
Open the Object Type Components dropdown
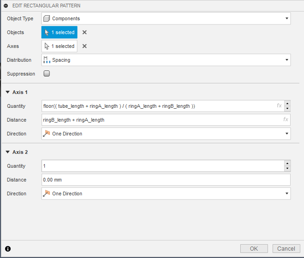pos(166,18)
